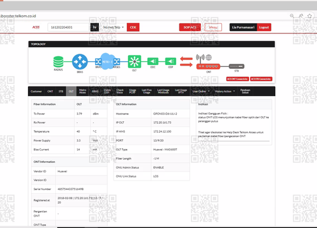Viewport: 317px width, 228px height.
Task: Click the Power Supply value 3.3
Action: click(x=79, y=140)
